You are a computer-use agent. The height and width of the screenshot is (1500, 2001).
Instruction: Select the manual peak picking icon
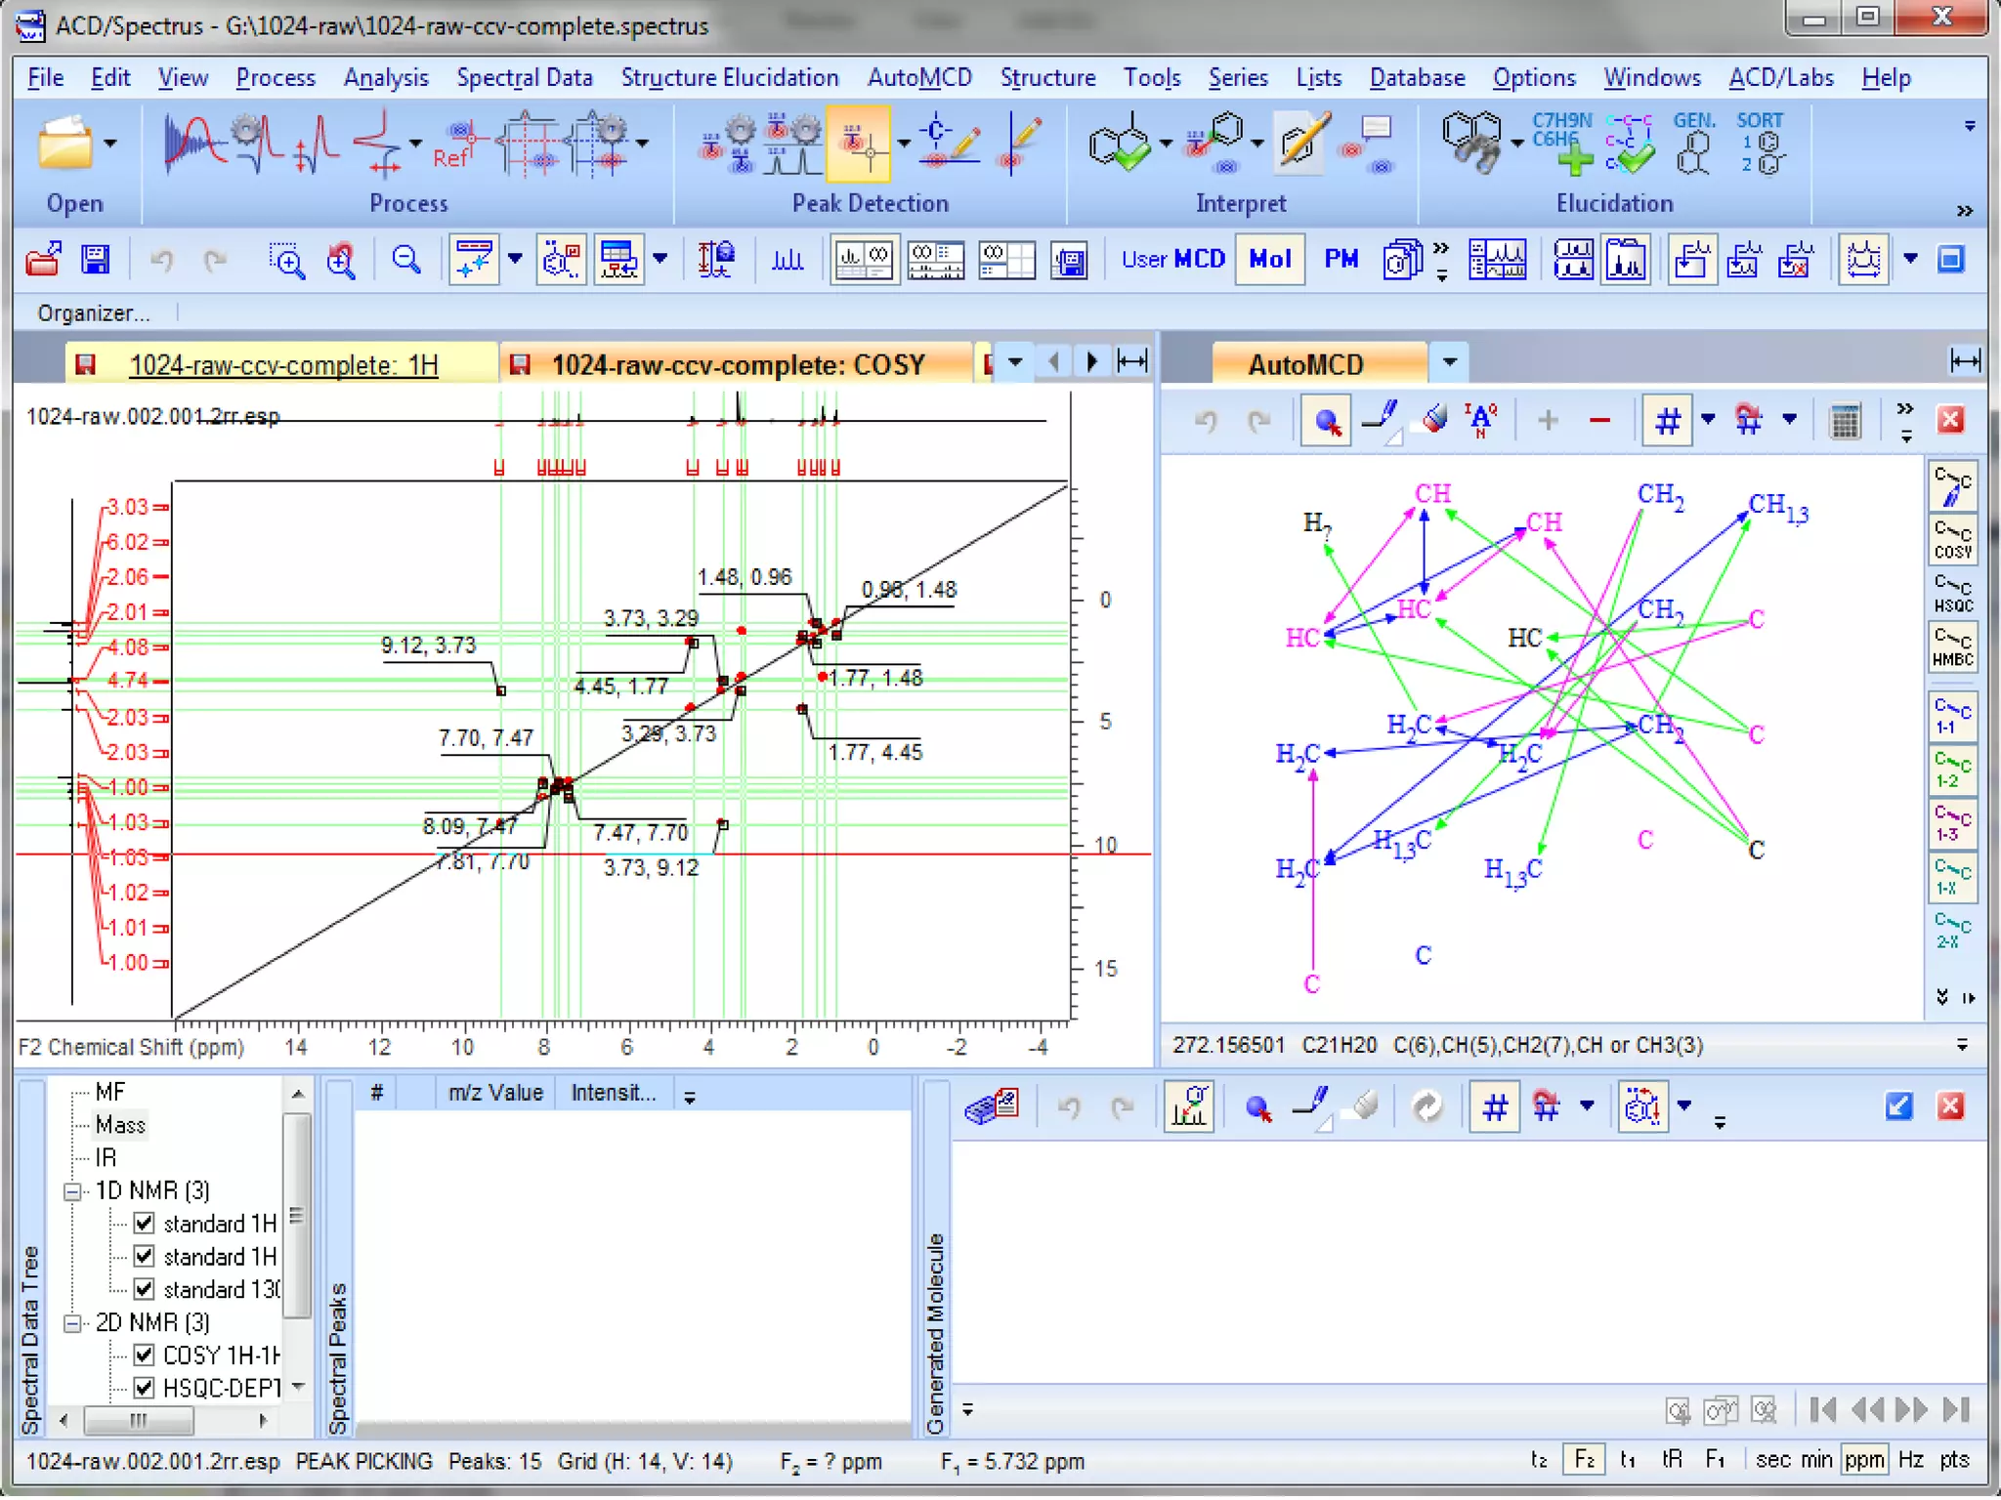(x=858, y=145)
